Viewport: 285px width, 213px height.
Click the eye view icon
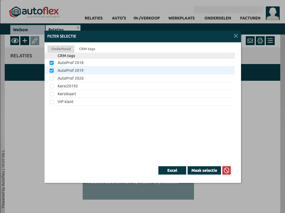click(x=15, y=41)
